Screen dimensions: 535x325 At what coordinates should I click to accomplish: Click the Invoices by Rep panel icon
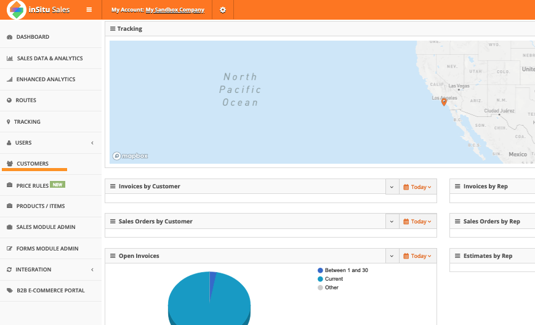tap(457, 187)
